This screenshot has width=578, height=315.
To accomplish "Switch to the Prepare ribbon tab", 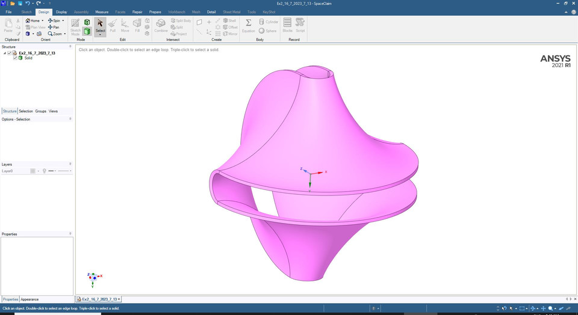I will tap(155, 12).
